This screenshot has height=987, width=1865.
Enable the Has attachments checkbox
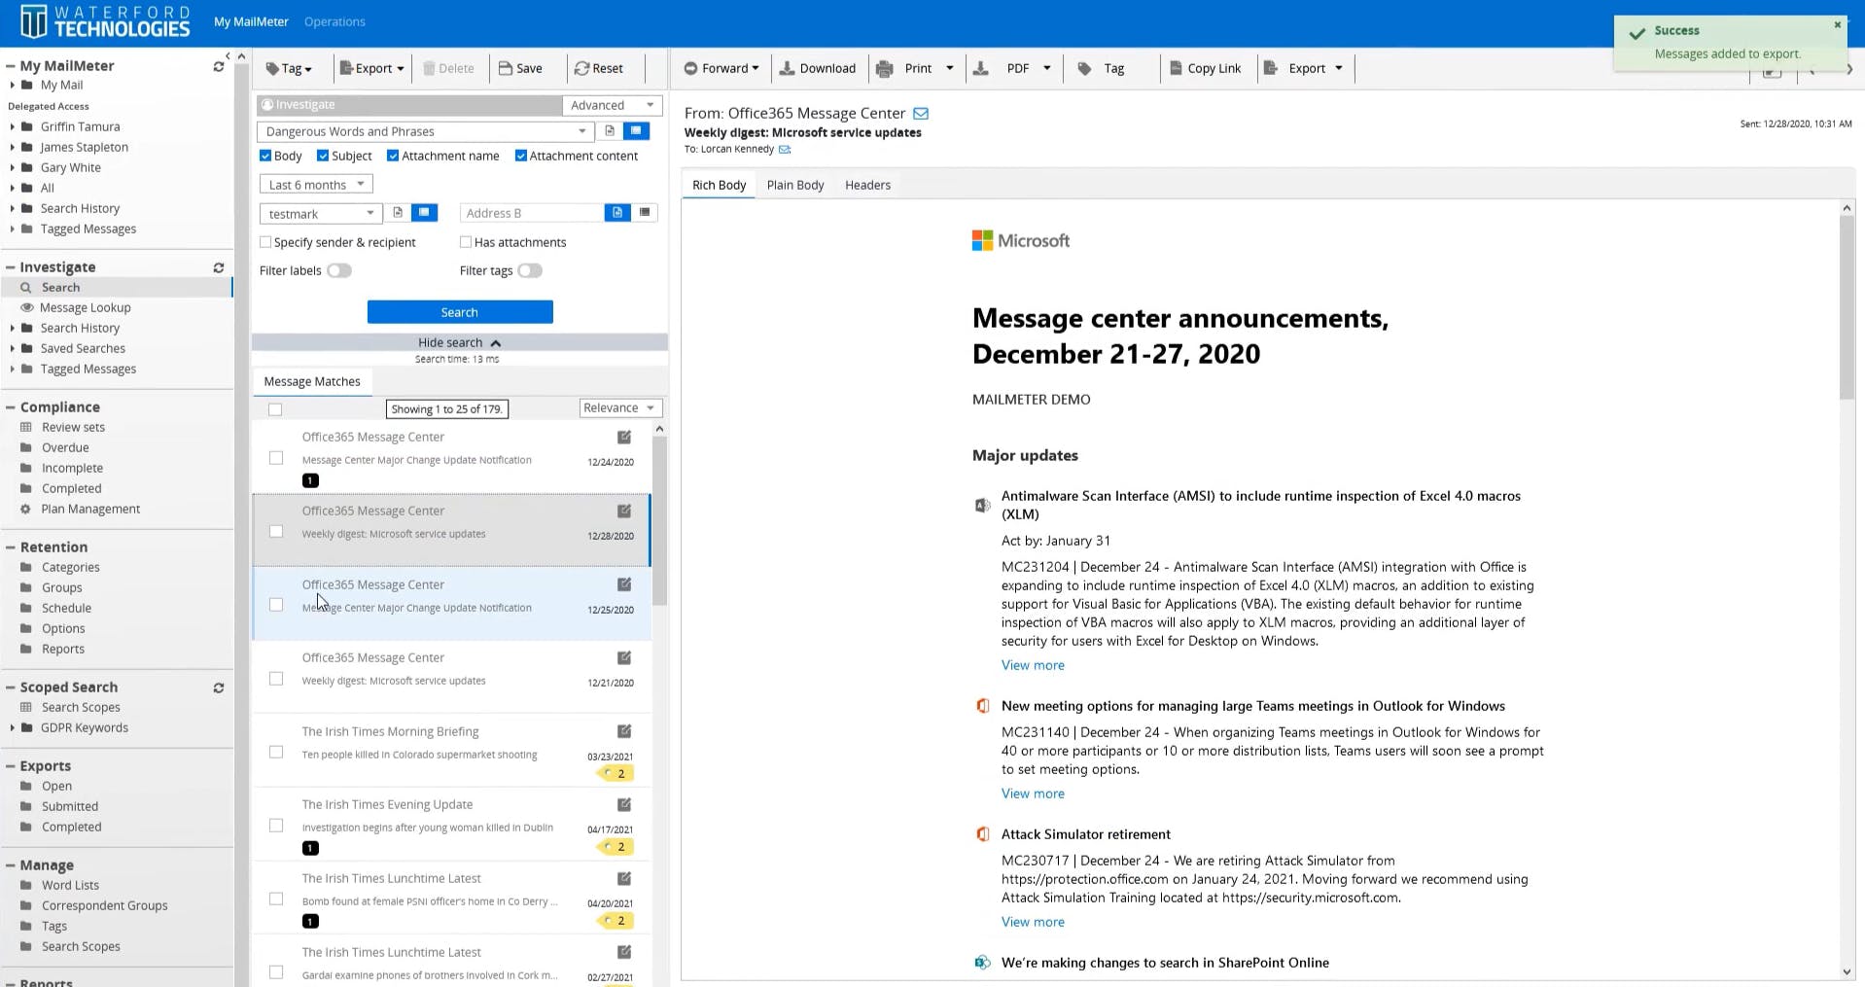[x=466, y=242]
